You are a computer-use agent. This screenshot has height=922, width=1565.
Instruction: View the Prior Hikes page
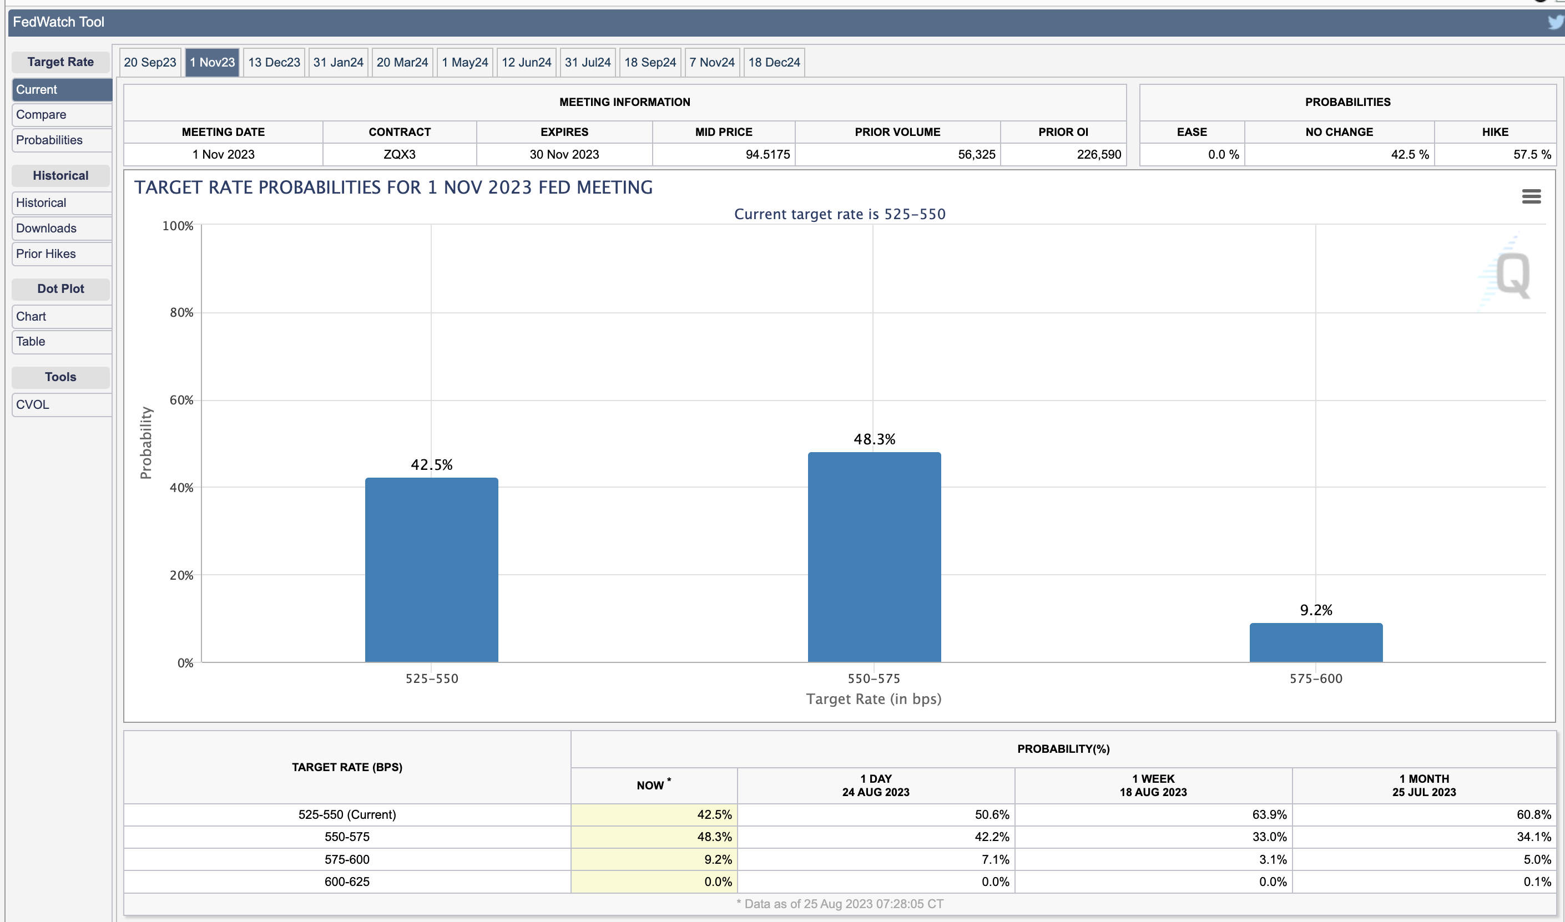tap(61, 254)
